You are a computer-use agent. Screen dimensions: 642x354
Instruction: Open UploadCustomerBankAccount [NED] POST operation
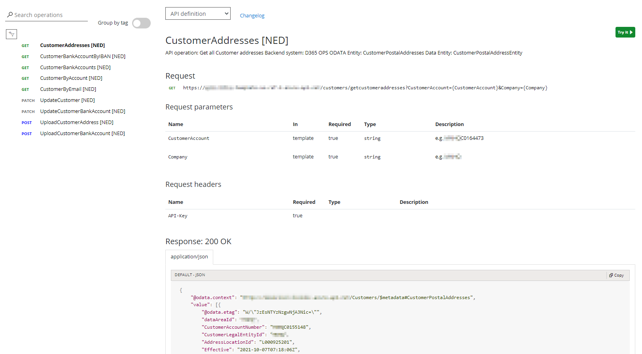82,134
